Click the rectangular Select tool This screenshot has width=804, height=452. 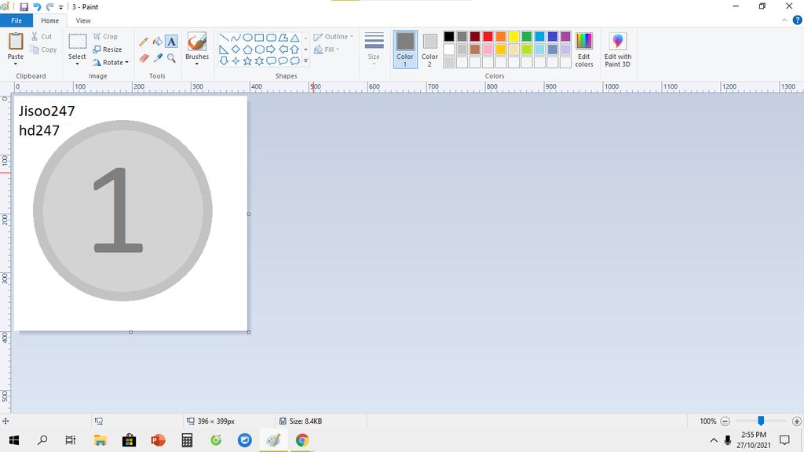click(78, 41)
